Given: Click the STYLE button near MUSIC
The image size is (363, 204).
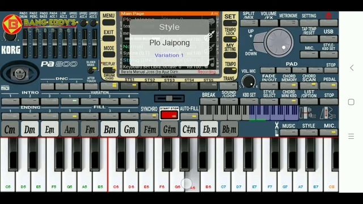Looking at the screenshot, I should (x=309, y=133).
